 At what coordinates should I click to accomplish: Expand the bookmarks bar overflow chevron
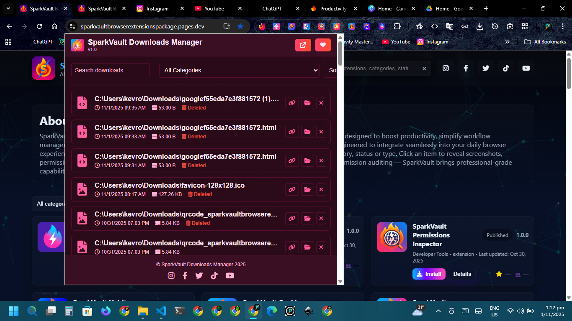click(x=508, y=42)
